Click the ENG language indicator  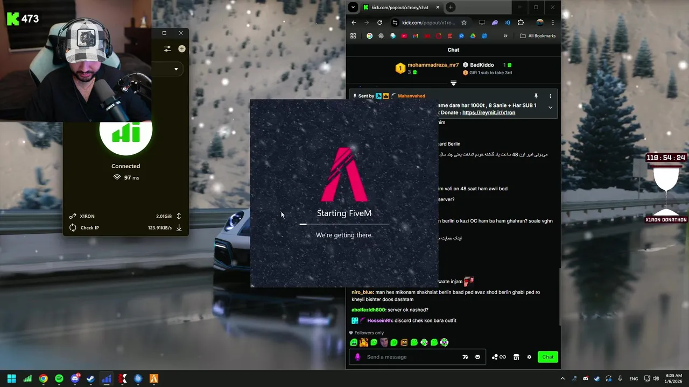[x=634, y=378]
